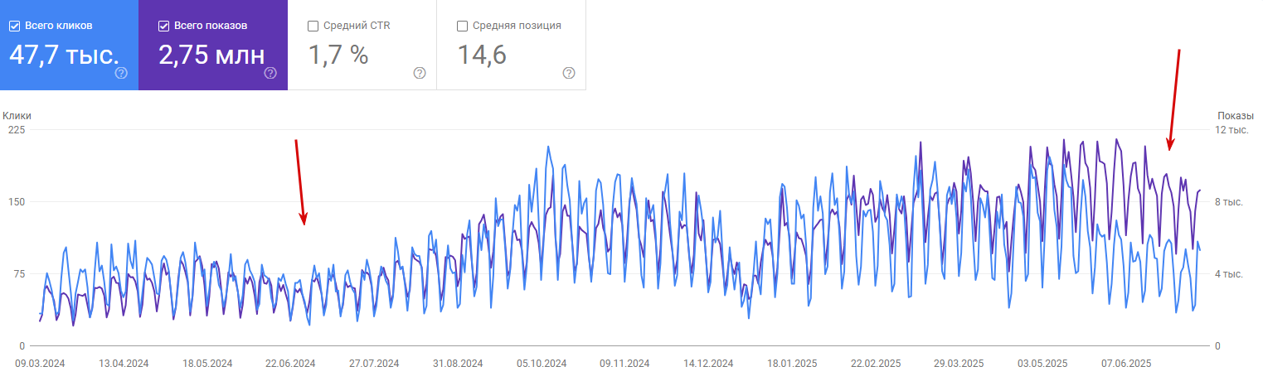Click the '150' left axis label
This screenshot has height=386, width=1263.
17,202
